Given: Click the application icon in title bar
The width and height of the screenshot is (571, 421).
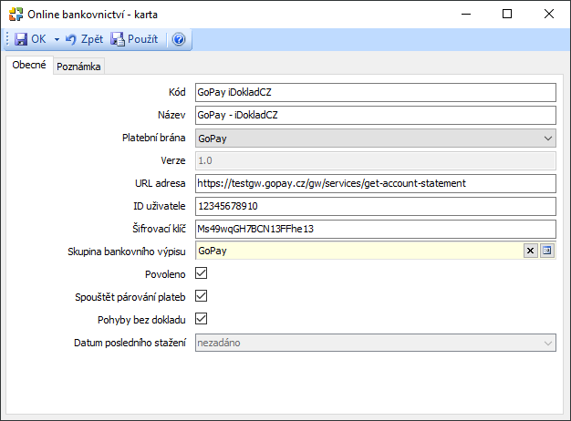Looking at the screenshot, I should [16, 15].
